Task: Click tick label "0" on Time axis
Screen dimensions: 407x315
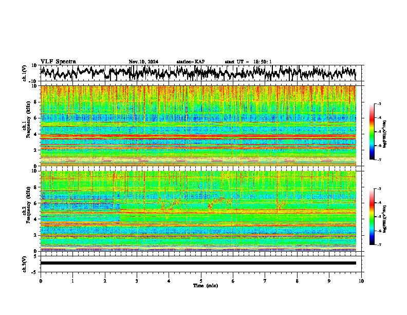Action: pyautogui.click(x=41, y=281)
